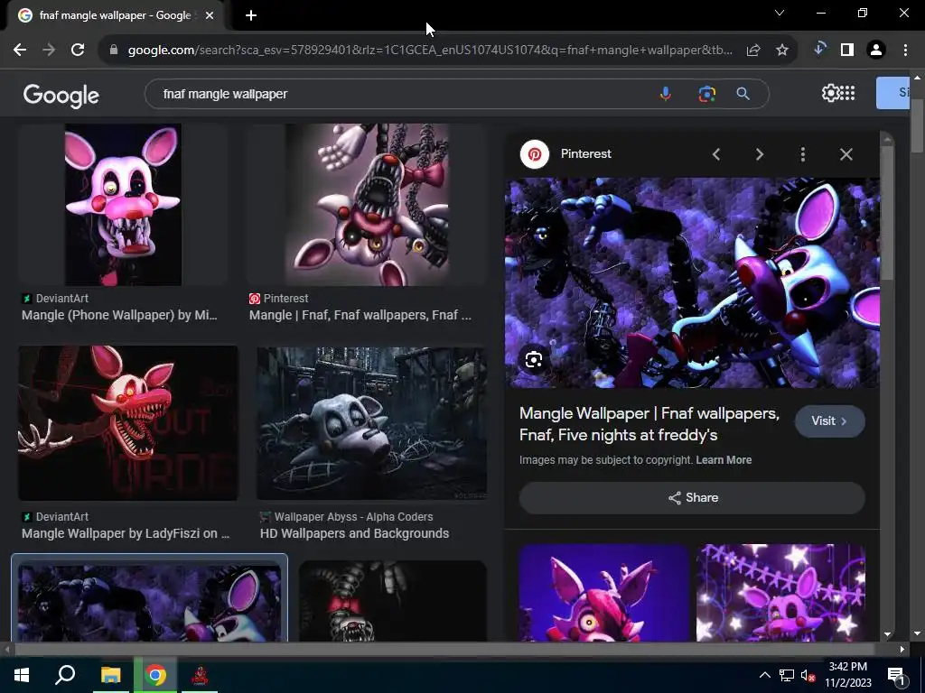Open the Chrome profile avatar
This screenshot has width=925, height=693.
point(876,51)
